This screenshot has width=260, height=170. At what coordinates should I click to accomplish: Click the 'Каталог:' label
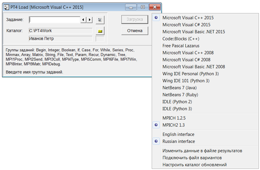tap(14, 31)
